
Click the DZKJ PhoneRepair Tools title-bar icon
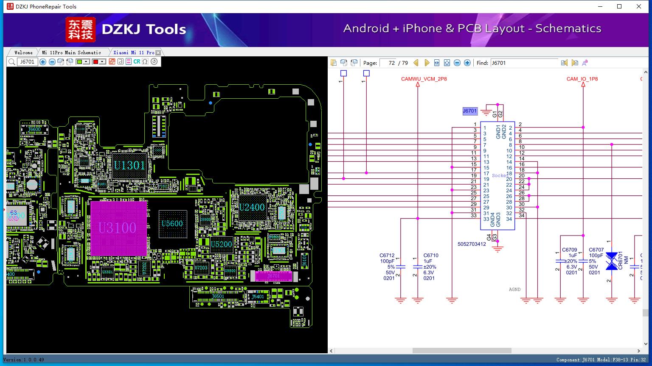[10, 6]
